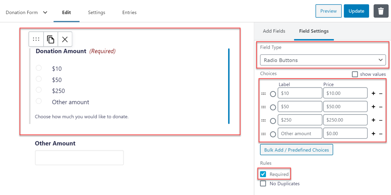Viewport: 391px width, 195px height.
Task: Open the Field Type dropdown showing Radio Buttons
Action: pyautogui.click(x=323, y=60)
